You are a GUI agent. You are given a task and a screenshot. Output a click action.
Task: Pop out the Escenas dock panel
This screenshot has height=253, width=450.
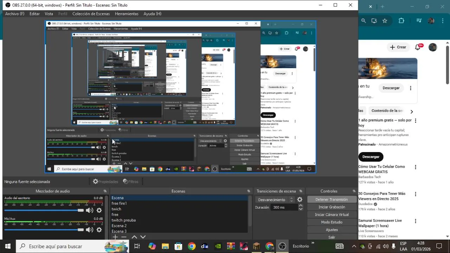coord(249,191)
